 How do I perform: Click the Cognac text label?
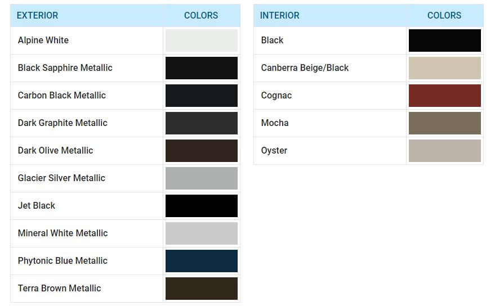coord(276,96)
